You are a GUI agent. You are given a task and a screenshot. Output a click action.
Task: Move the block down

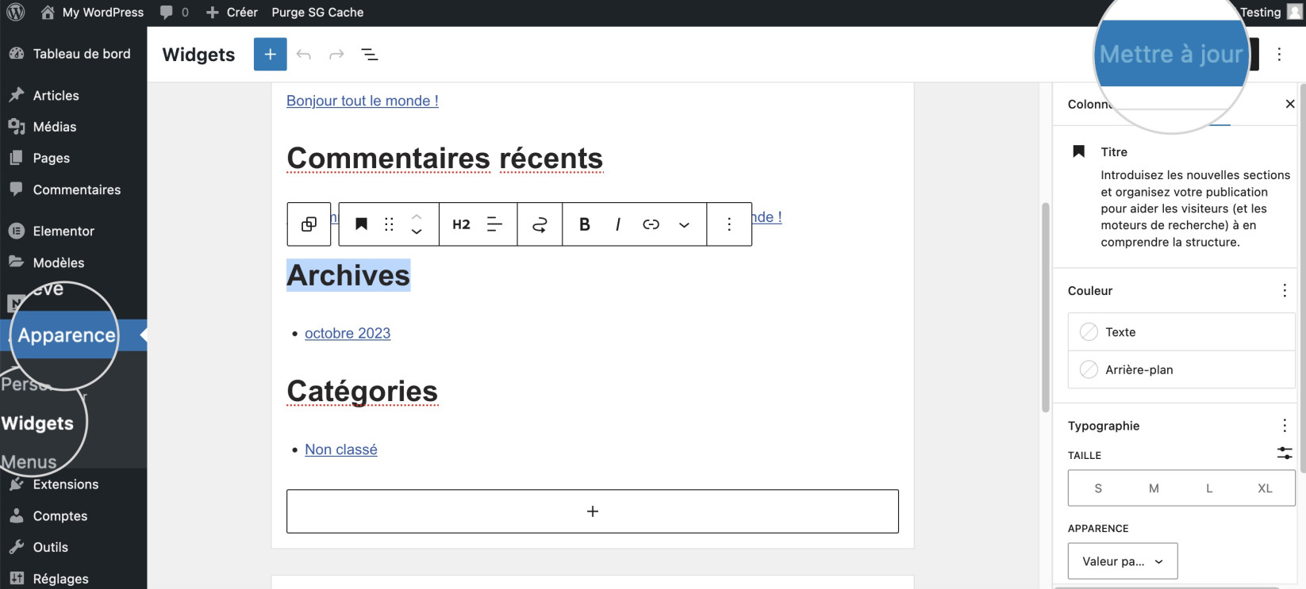(417, 232)
